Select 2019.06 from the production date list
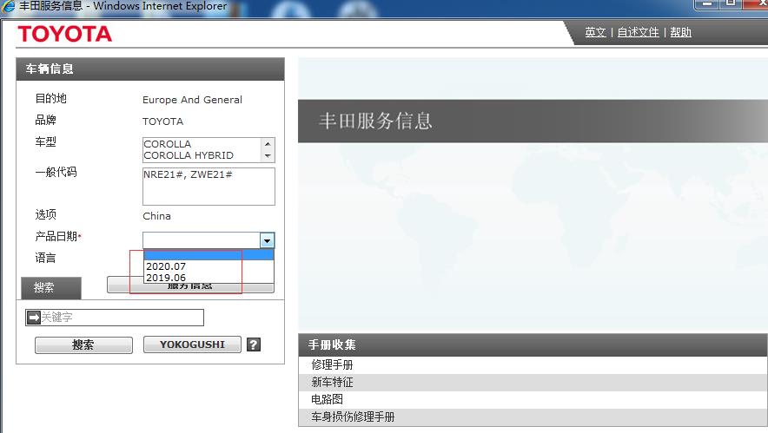This screenshot has height=433, width=768. (x=209, y=278)
